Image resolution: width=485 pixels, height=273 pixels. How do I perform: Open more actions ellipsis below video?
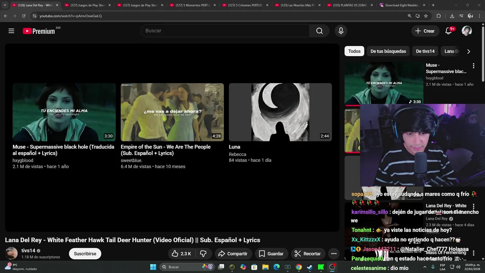pos(334,254)
